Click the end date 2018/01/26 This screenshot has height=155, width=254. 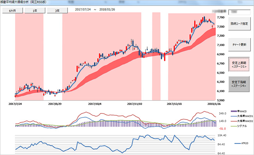tap(107, 9)
